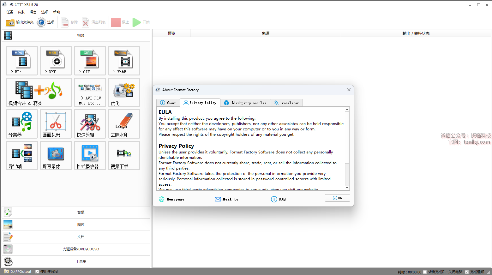Screen dimensions: 492x275
Task: Launch the 画面裁剪 crop tool
Action: (56, 124)
